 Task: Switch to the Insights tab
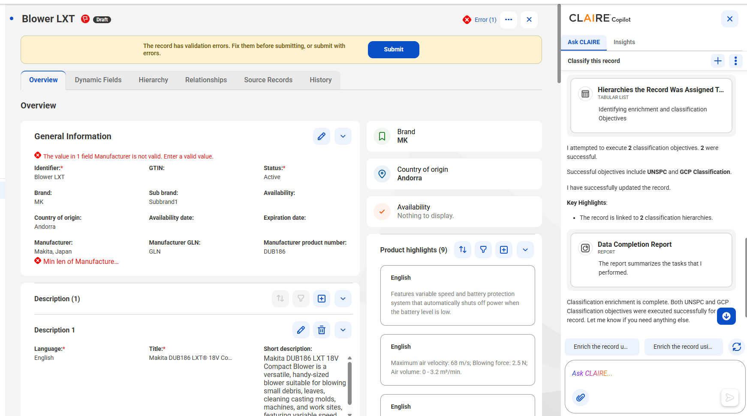point(624,42)
